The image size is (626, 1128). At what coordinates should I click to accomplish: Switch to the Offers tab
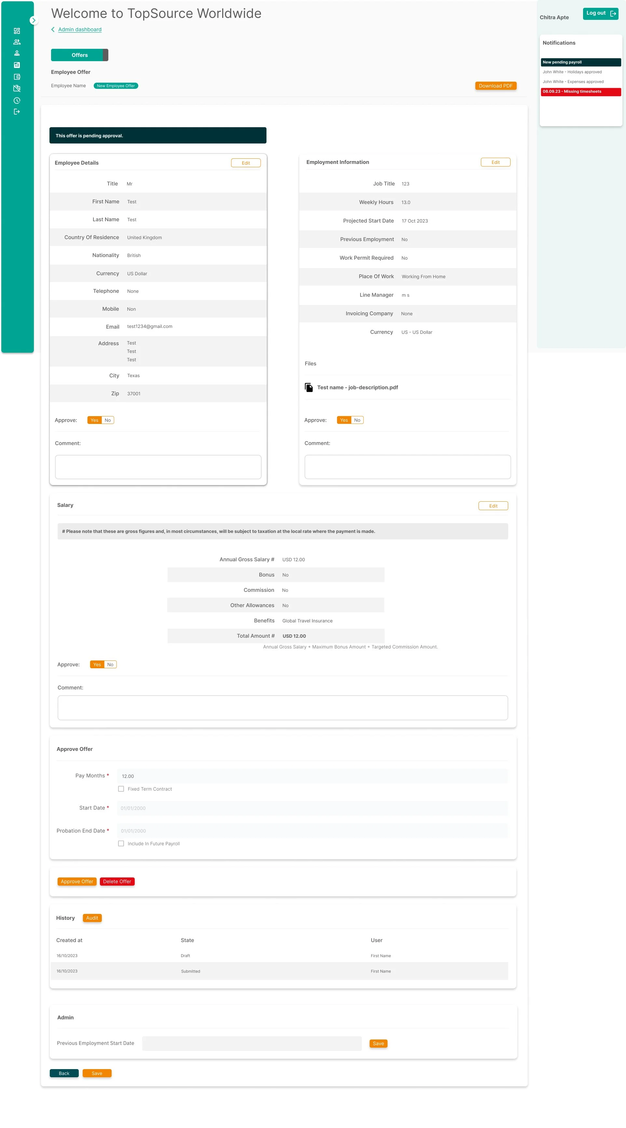click(79, 55)
